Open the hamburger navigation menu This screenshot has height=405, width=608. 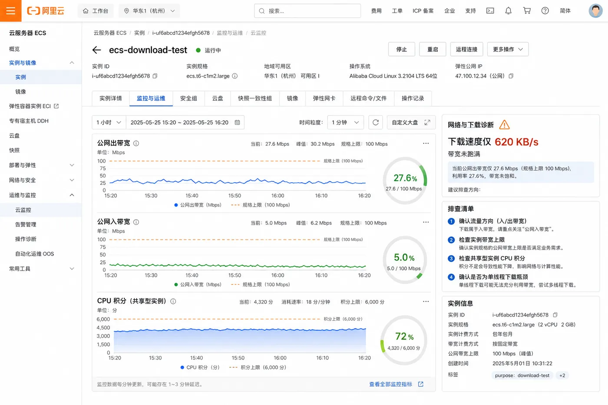[x=10, y=11]
